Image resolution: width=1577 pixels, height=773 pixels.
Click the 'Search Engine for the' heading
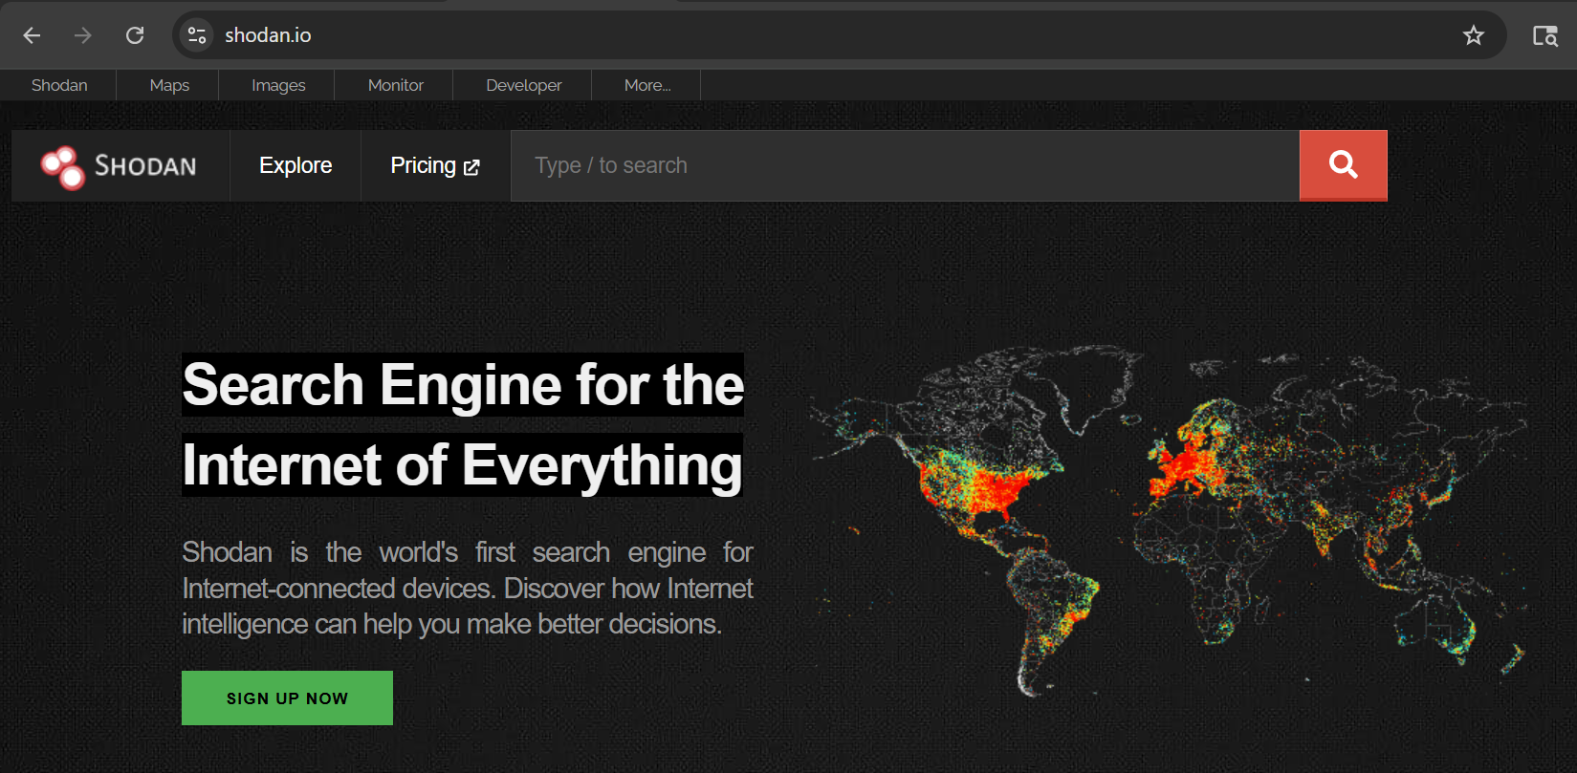coord(463,385)
